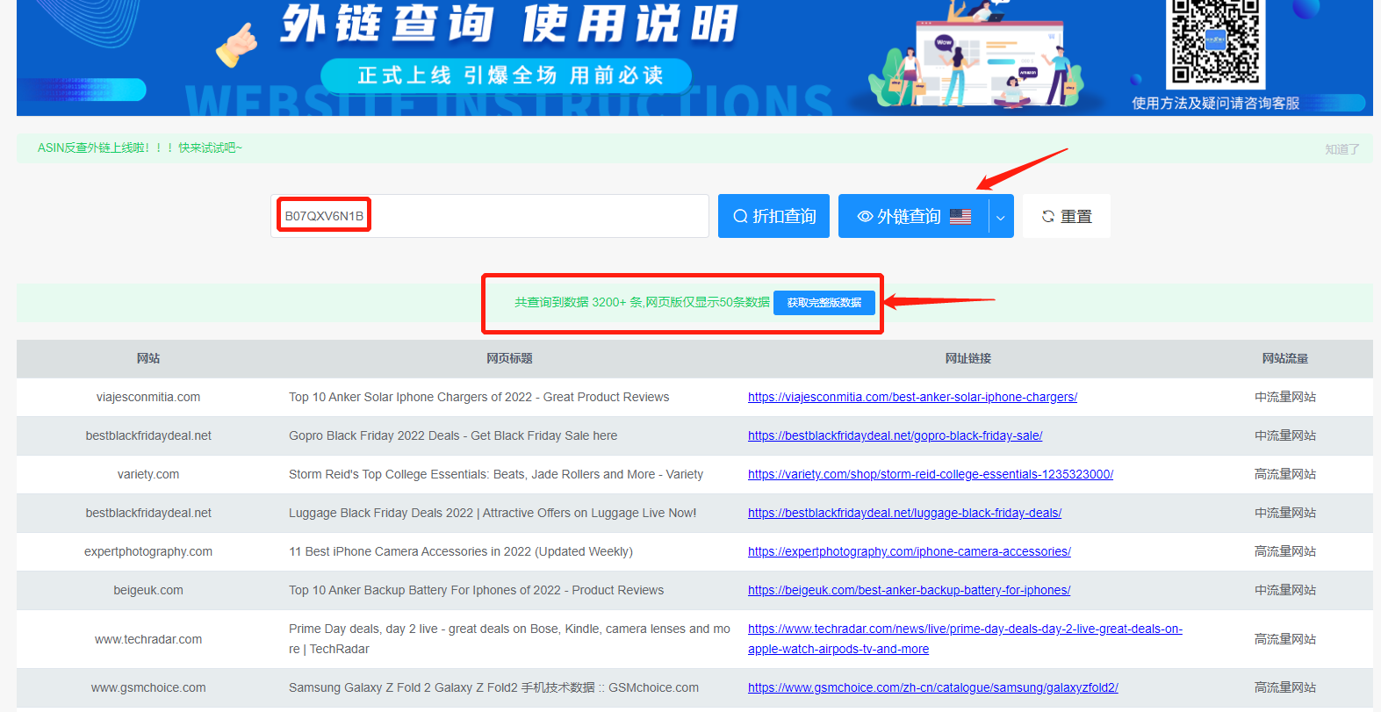The image size is (1381, 712).
Task: Click 高流量网站 in the techradar row
Action: [1285, 639]
